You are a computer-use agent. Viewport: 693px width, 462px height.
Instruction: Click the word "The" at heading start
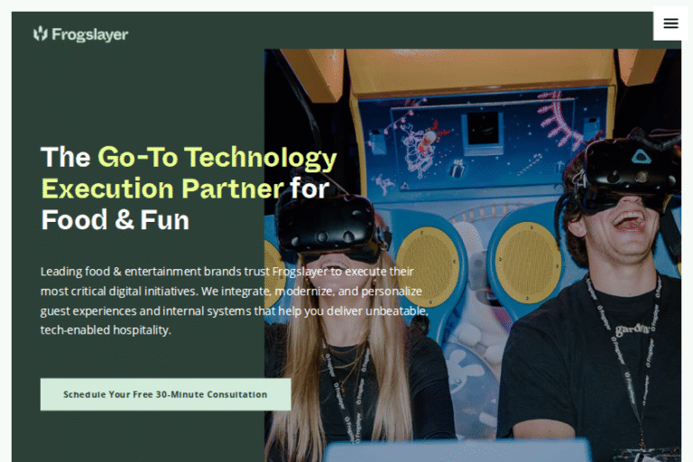coord(65,157)
